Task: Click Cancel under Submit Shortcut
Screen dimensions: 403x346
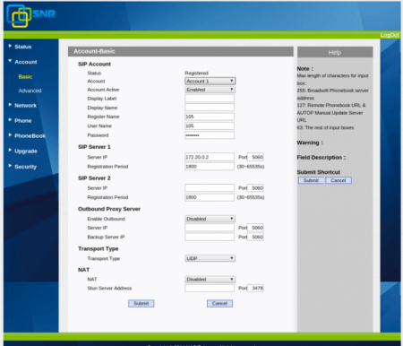Action: click(339, 180)
